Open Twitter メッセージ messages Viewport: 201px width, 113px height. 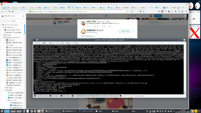[84, 16]
